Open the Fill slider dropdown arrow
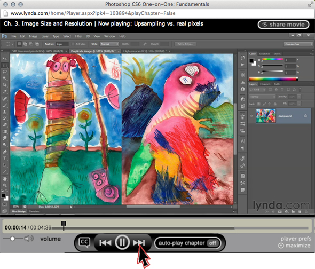This screenshot has height=269, width=315. pyautogui.click(x=299, y=104)
